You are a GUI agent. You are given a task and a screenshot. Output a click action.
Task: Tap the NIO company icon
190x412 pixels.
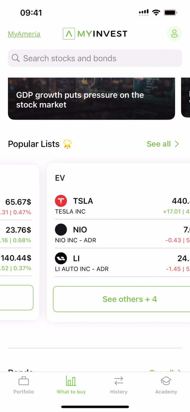[x=61, y=230]
